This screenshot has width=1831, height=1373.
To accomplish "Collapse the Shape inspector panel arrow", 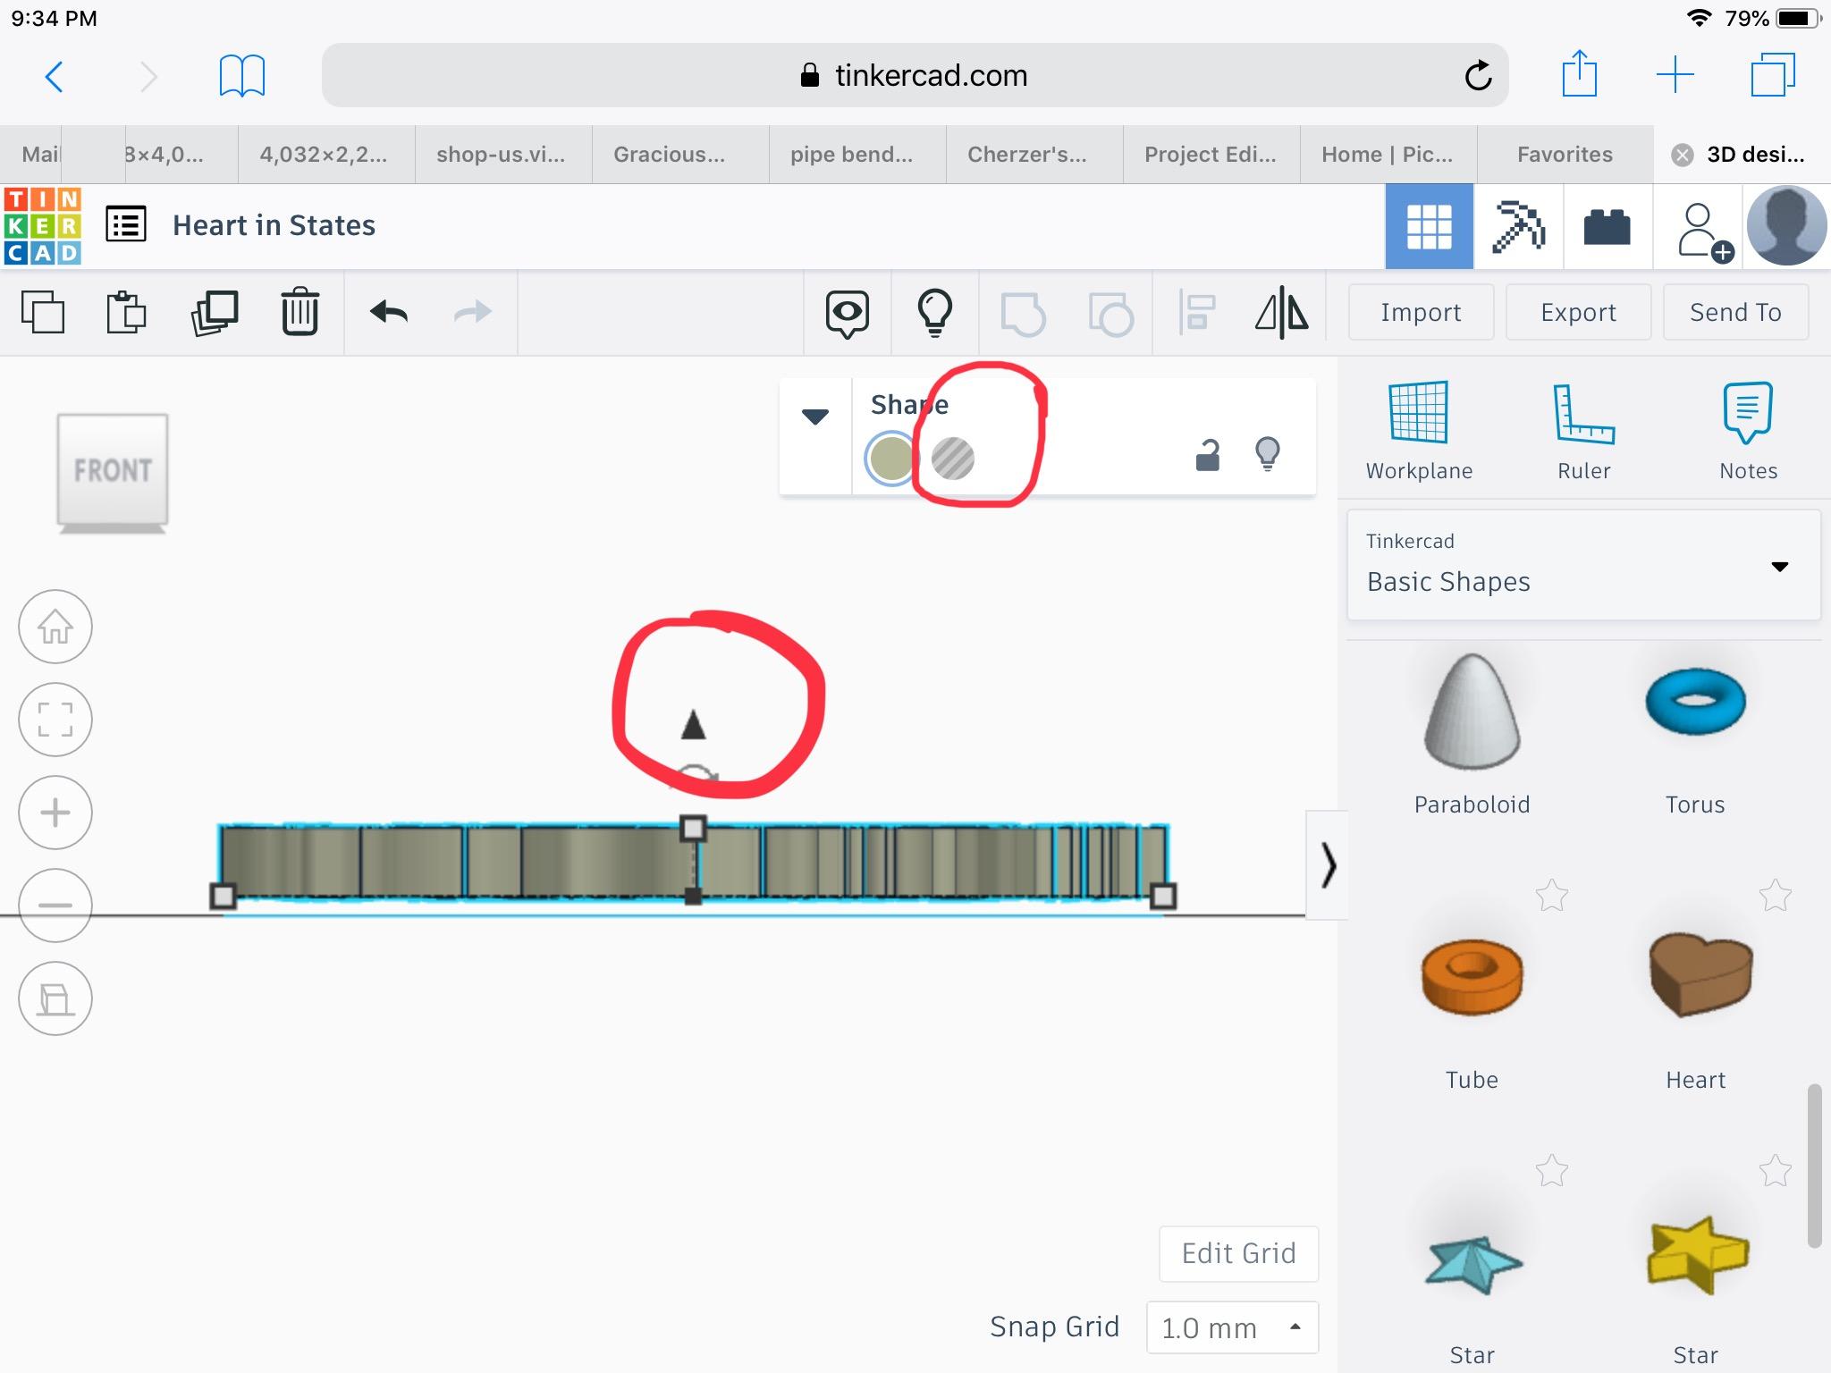I will (x=814, y=417).
